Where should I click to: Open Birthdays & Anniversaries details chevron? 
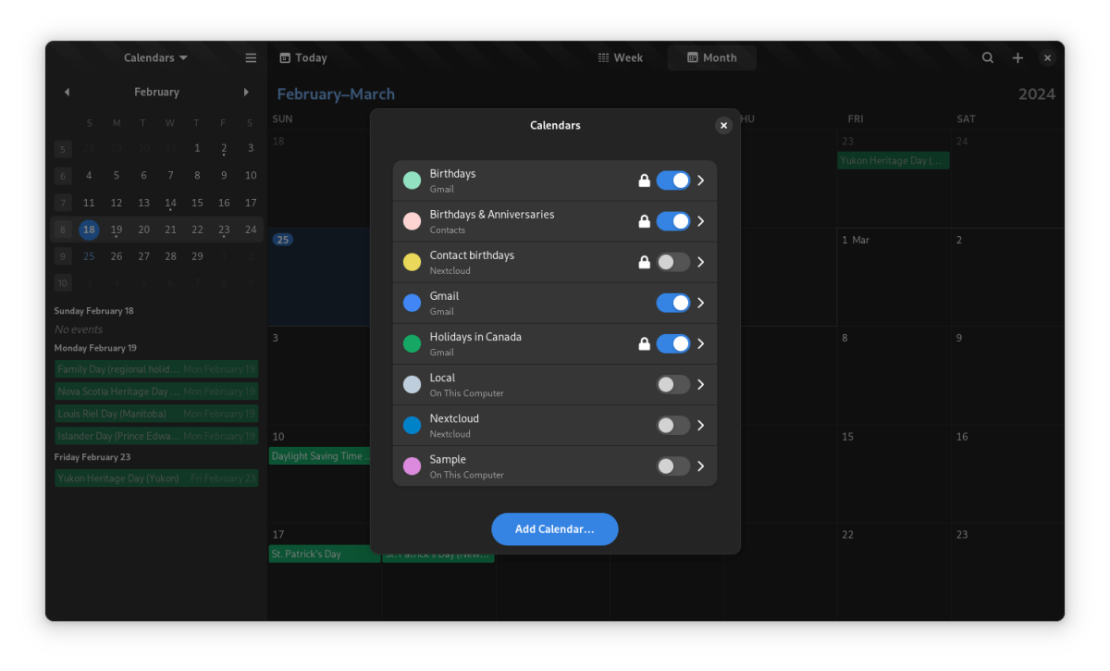pyautogui.click(x=701, y=221)
